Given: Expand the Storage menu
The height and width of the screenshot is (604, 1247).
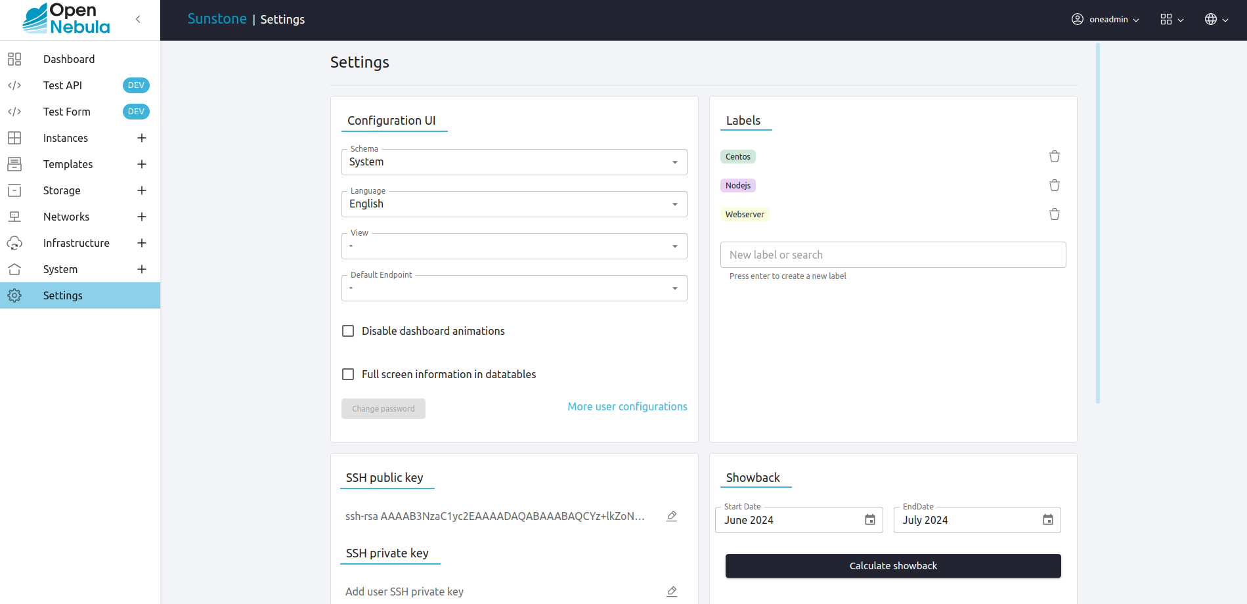Looking at the screenshot, I should click(141, 190).
